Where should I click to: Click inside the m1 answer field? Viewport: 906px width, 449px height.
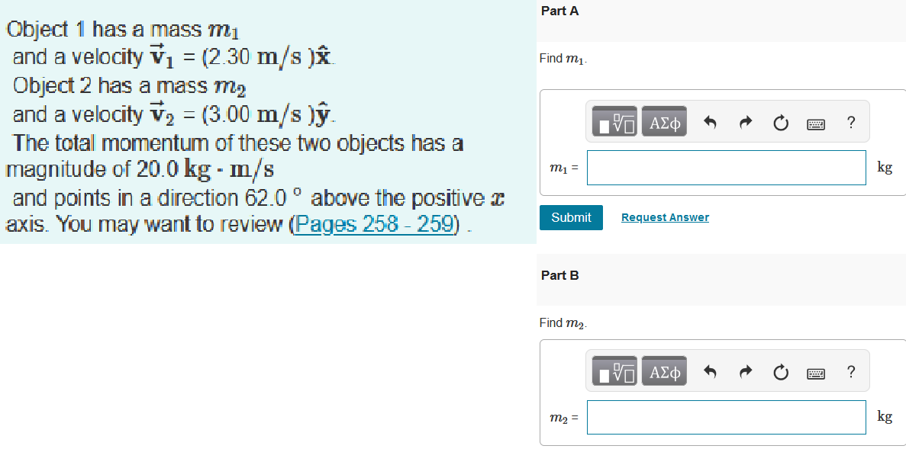[x=725, y=167]
